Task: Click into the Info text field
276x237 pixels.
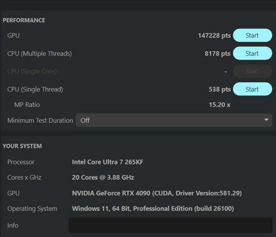Action: click(171, 225)
